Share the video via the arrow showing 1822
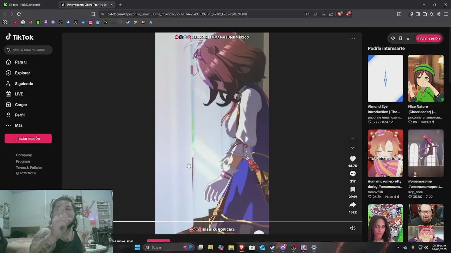Screen dimensions: 451x253 tap(353, 205)
